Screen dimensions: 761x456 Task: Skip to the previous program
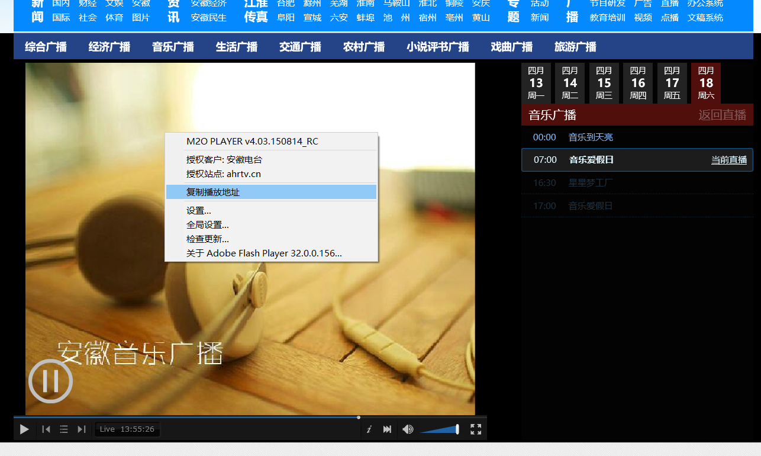[46, 429]
